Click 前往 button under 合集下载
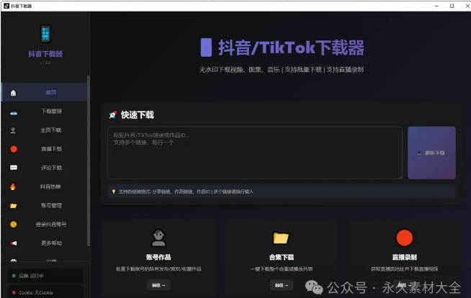This screenshot has height=298, width=471. click(281, 285)
